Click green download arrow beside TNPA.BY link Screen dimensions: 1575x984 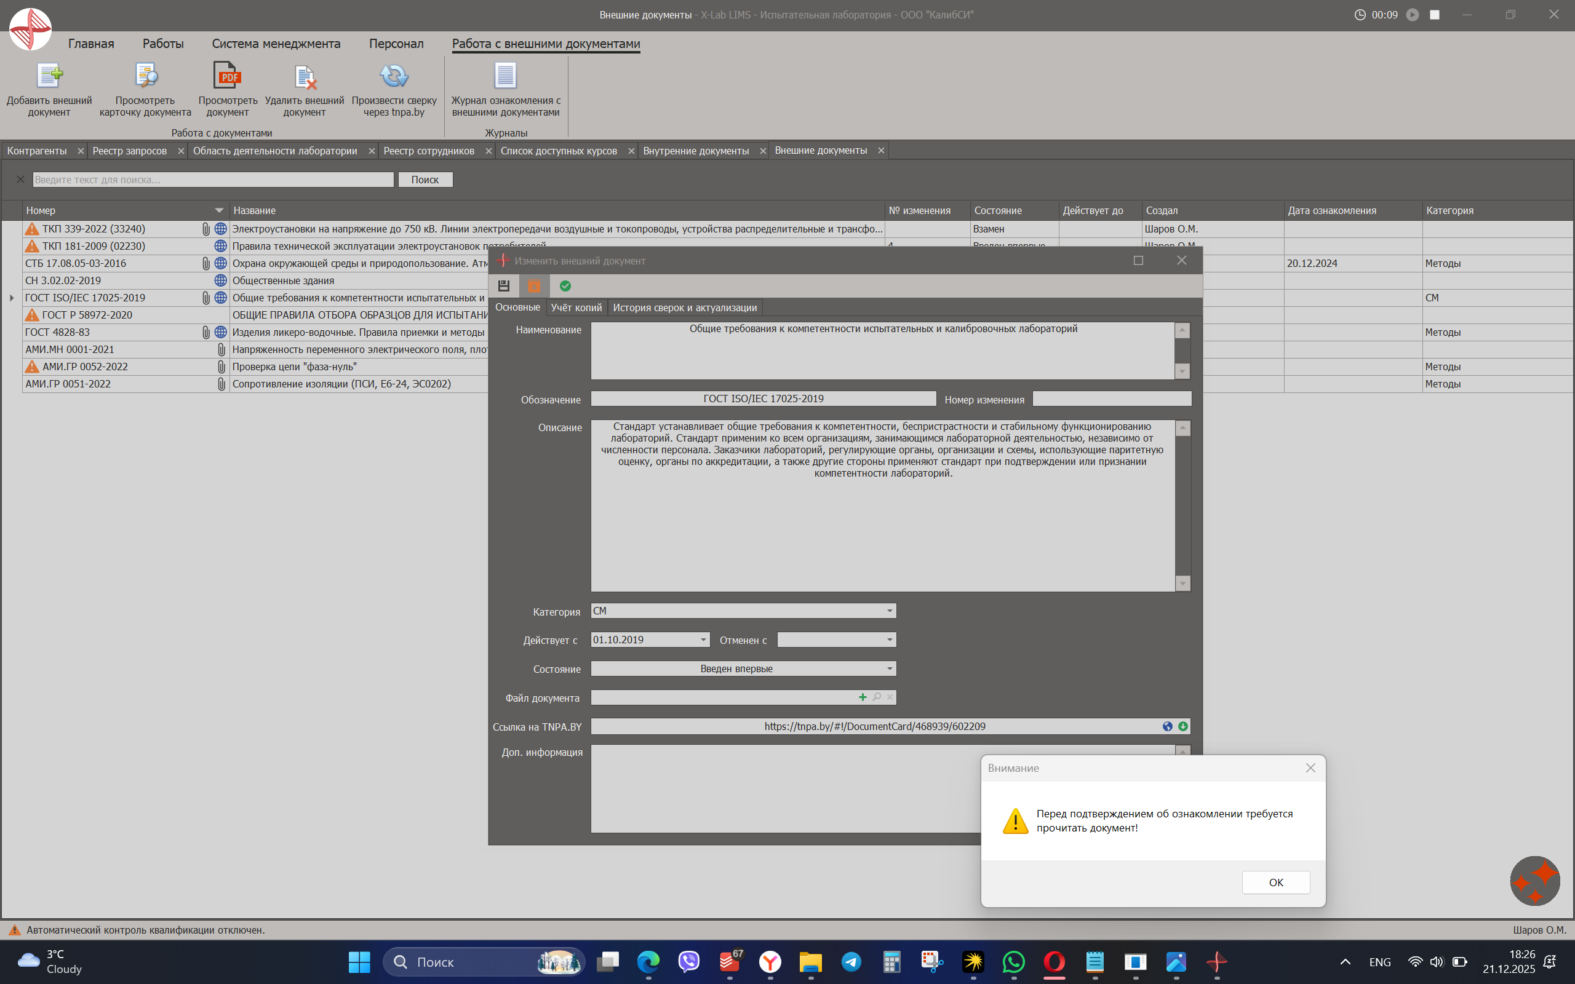tap(1182, 726)
